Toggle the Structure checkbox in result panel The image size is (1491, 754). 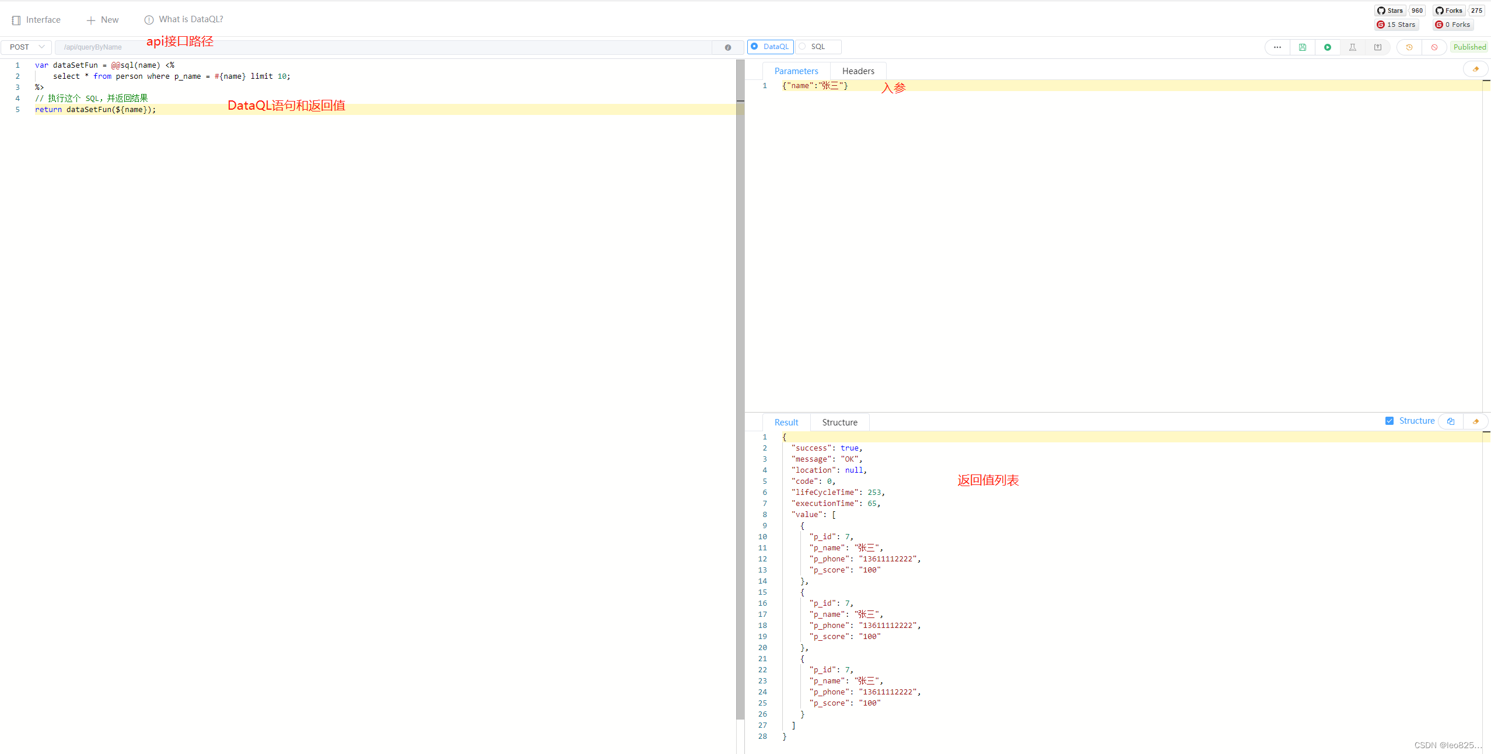pyautogui.click(x=1389, y=421)
